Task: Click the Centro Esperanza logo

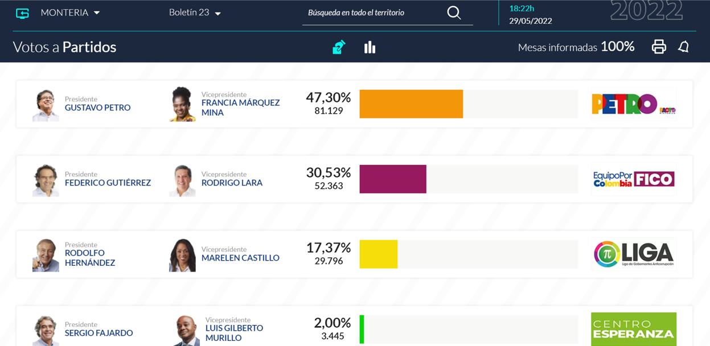Action: coord(634,329)
